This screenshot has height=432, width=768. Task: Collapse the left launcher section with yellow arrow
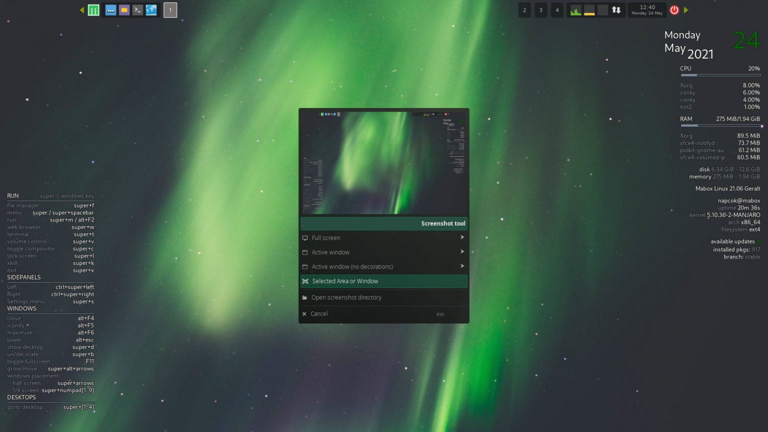click(x=81, y=10)
